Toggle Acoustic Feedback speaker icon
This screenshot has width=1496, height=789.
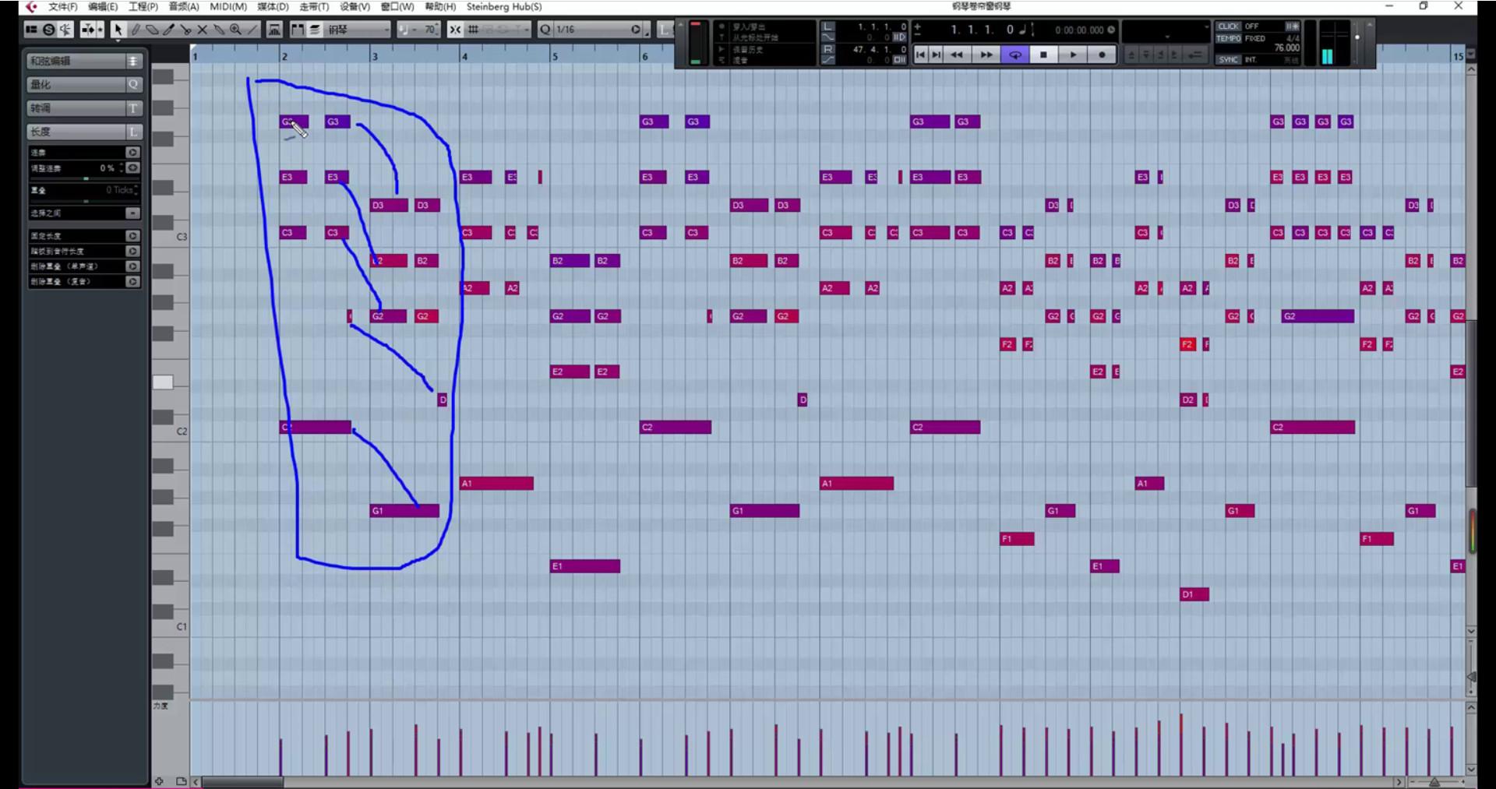coord(65,30)
